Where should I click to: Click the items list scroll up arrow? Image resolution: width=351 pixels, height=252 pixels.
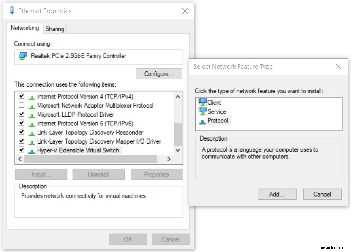coord(178,97)
